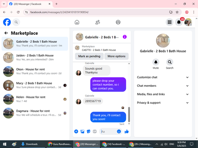Click the chat scroll up arrow
This screenshot has width=198, height=148.
(x=129, y=64)
